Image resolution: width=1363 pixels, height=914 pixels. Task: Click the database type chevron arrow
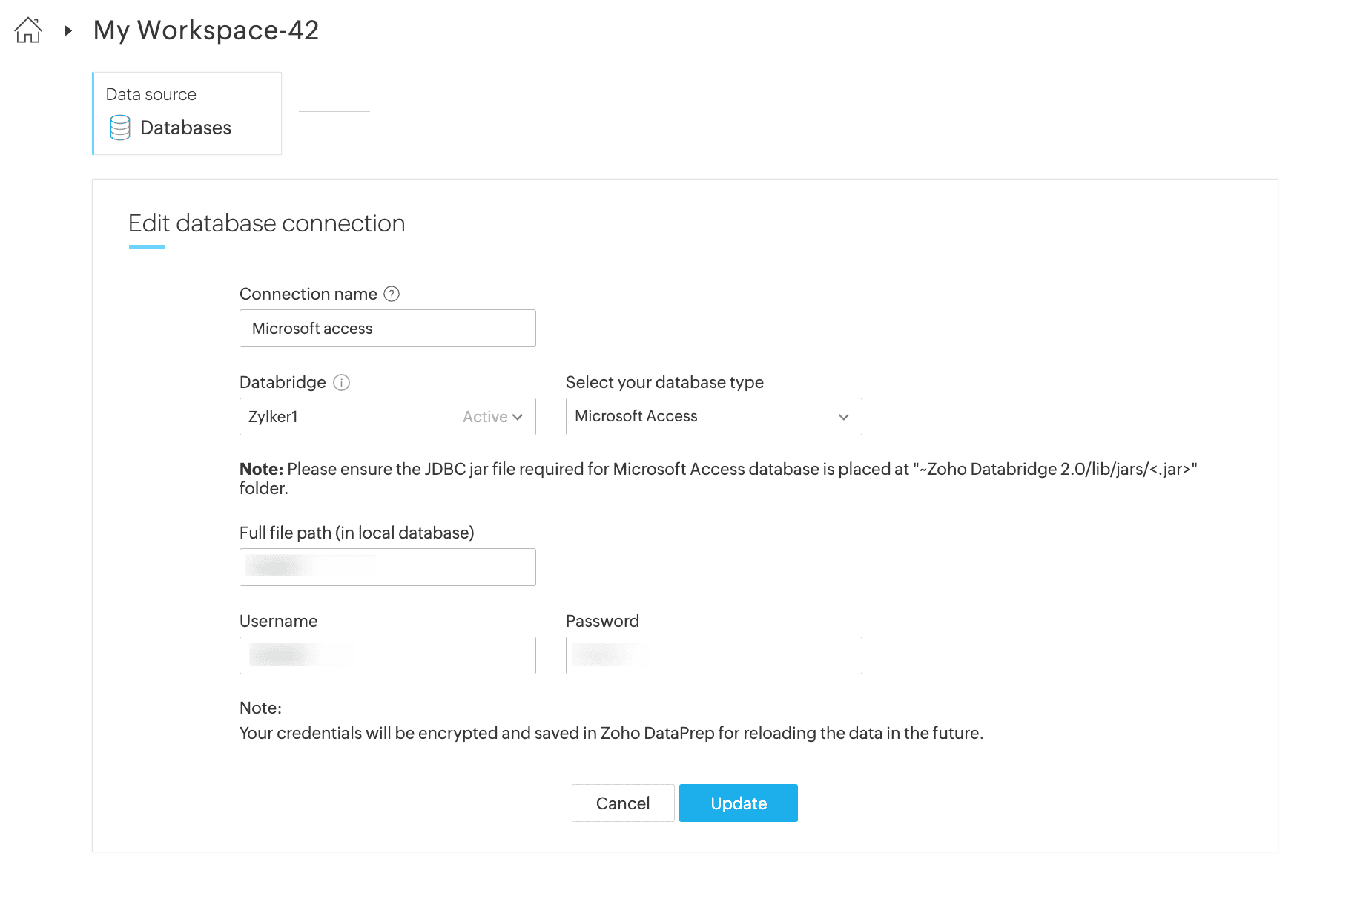coord(843,417)
